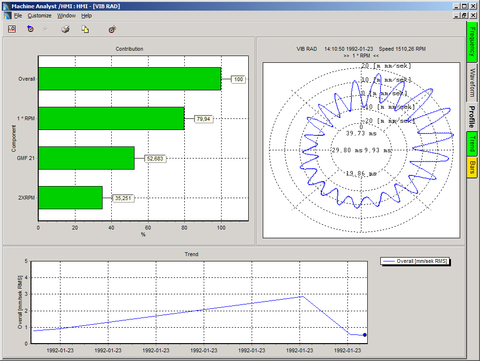Viewport: 480px width, 361px height.
Task: Click the 39,73 ms polar label
Action: point(361,133)
